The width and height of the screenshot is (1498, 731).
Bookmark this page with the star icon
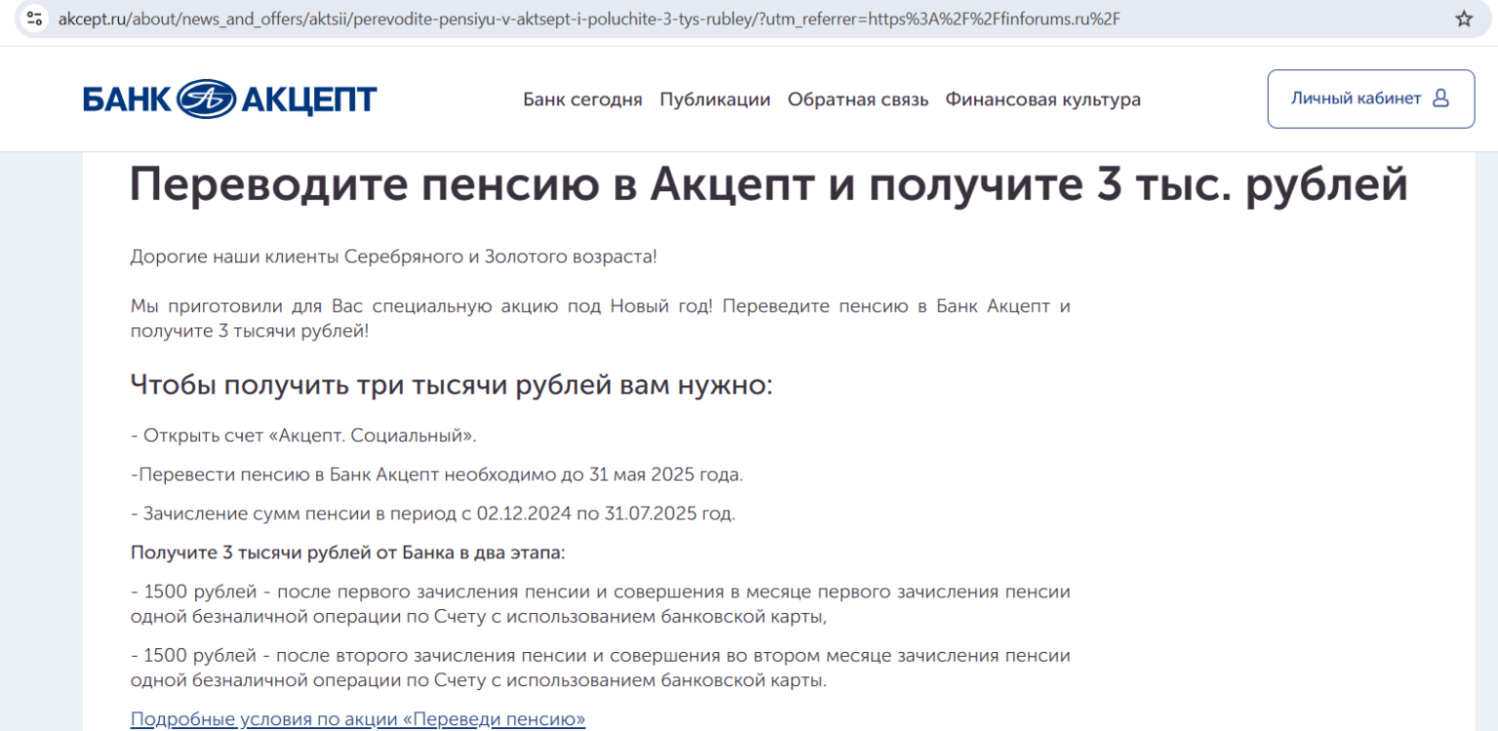click(x=1463, y=19)
